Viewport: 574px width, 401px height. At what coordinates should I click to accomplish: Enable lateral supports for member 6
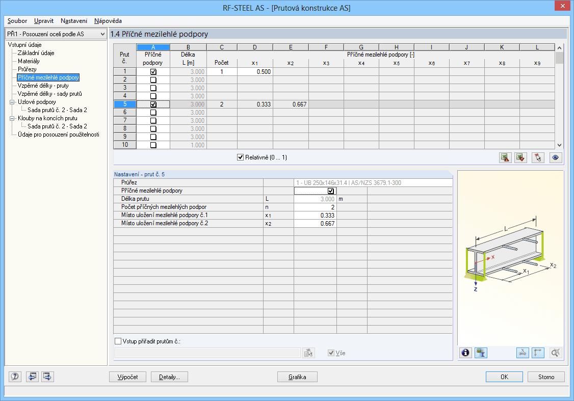153,112
